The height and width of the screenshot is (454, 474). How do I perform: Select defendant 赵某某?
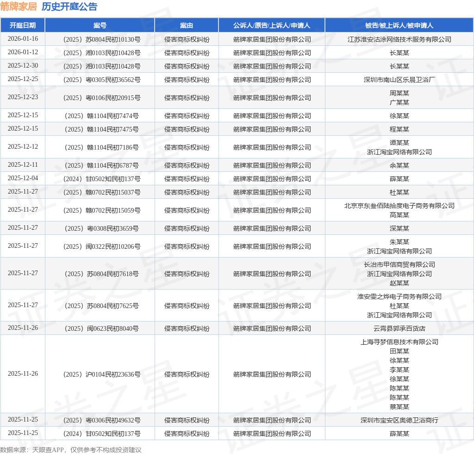399,283
